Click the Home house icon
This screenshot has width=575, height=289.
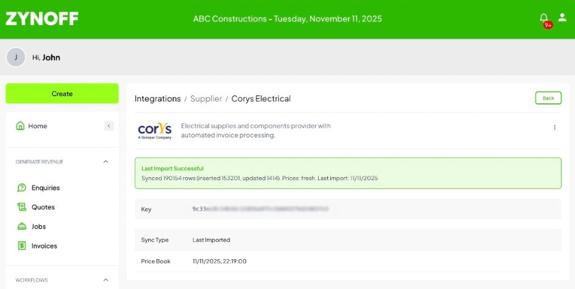click(20, 126)
